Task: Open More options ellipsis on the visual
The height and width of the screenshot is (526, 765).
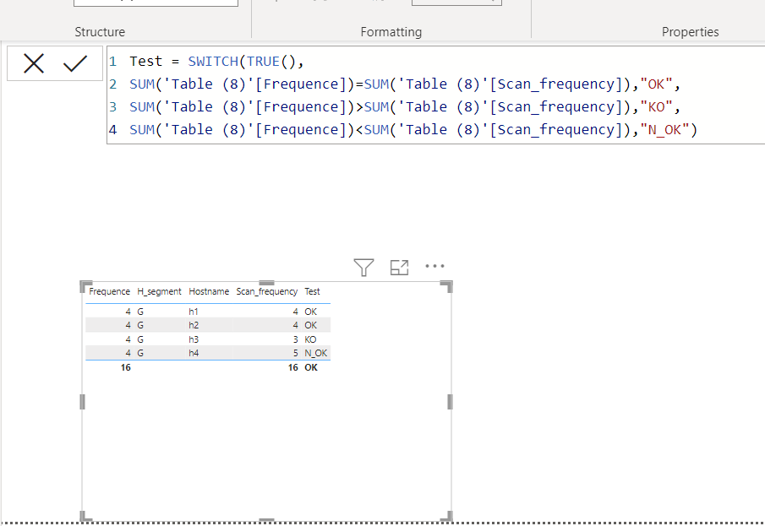Action: (434, 266)
